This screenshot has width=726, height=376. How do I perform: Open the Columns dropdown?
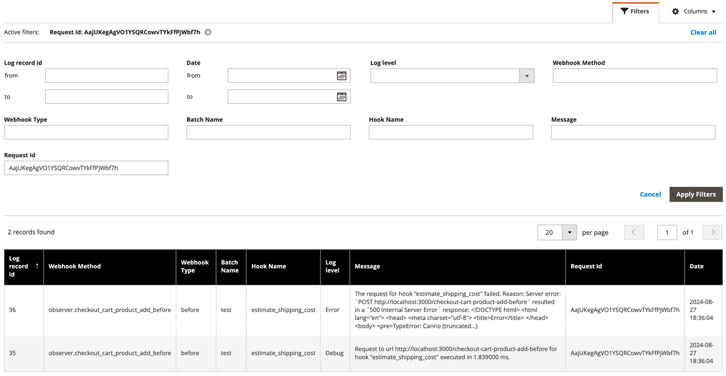[x=694, y=11]
